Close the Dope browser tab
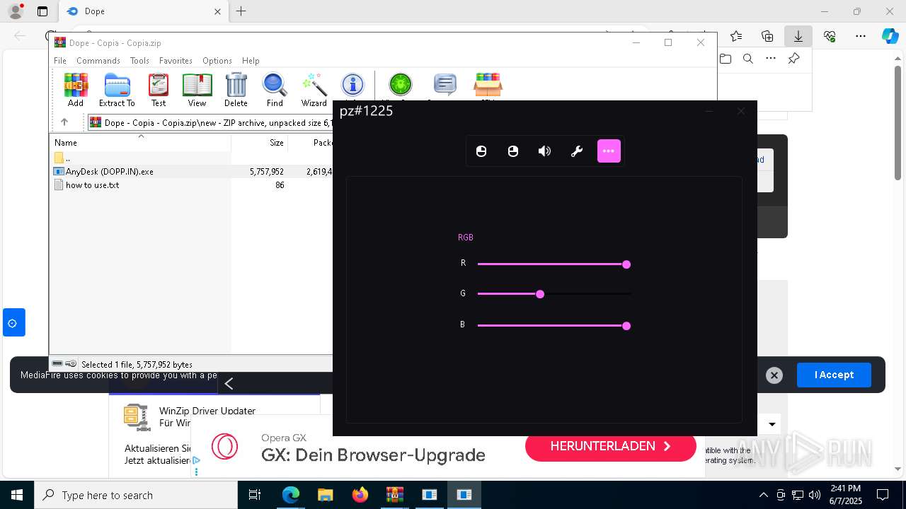906x509 pixels. coord(218,11)
